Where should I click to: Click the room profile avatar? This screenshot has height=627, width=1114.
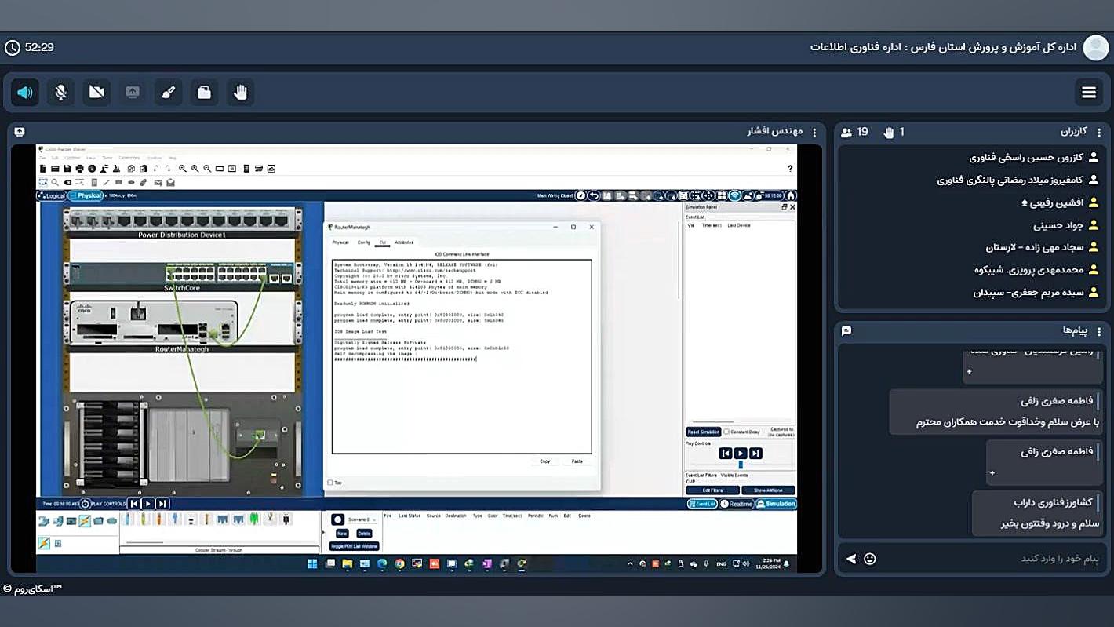pyautogui.click(x=1095, y=48)
